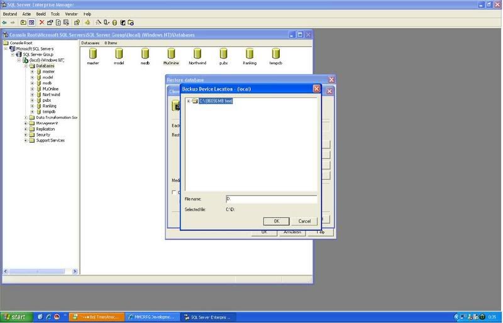The image size is (503, 323).
Task: Select the pubs database icon in right pane
Action: [223, 55]
